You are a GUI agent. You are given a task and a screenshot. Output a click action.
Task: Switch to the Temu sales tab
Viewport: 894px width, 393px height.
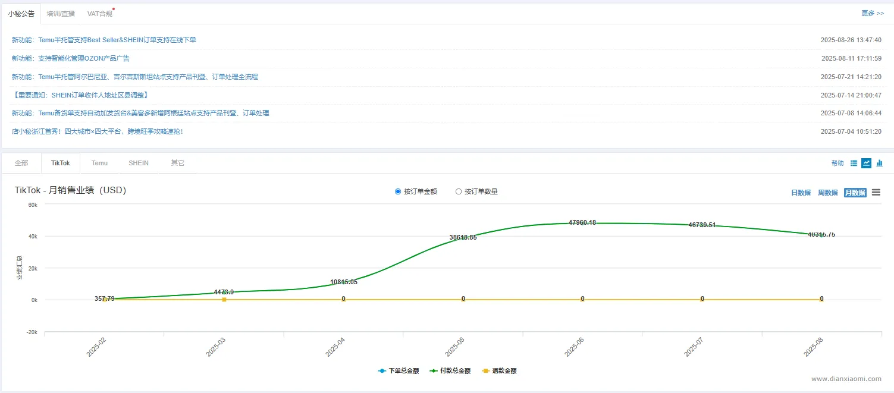point(99,163)
